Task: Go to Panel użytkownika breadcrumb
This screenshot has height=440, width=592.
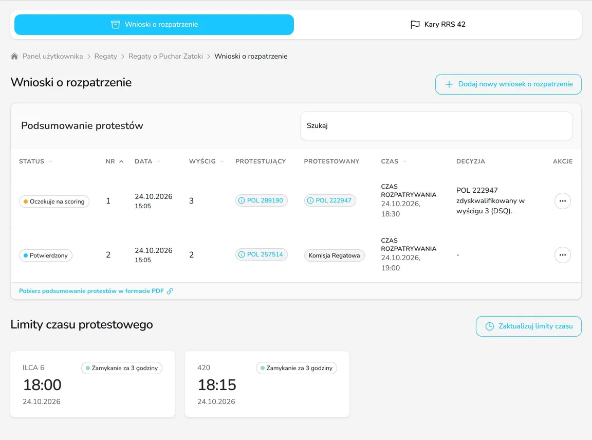Action: pos(52,56)
